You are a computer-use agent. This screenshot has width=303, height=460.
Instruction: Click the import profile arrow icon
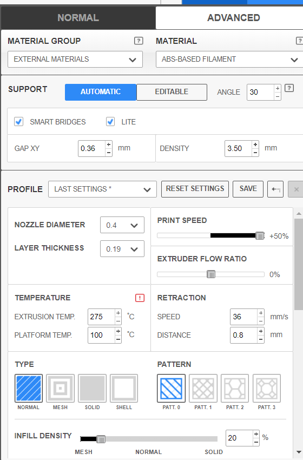275,189
